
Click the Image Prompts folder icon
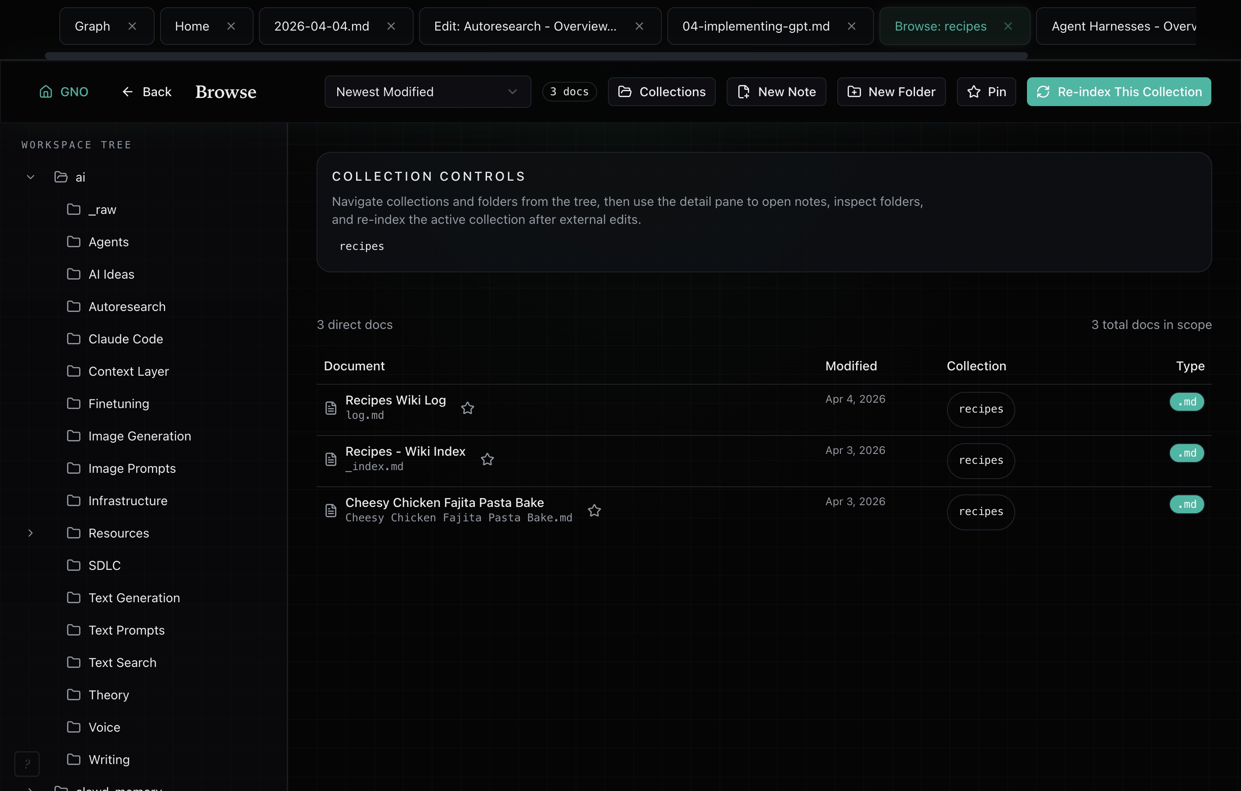74,468
